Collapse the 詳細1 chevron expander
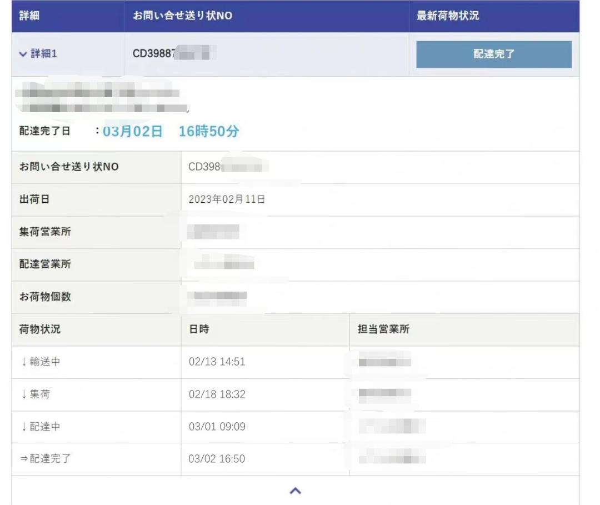The height and width of the screenshot is (505, 600). click(23, 54)
